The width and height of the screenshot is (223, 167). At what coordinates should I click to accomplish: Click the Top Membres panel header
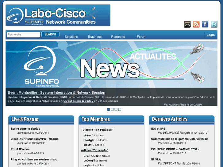[x=111, y=120]
